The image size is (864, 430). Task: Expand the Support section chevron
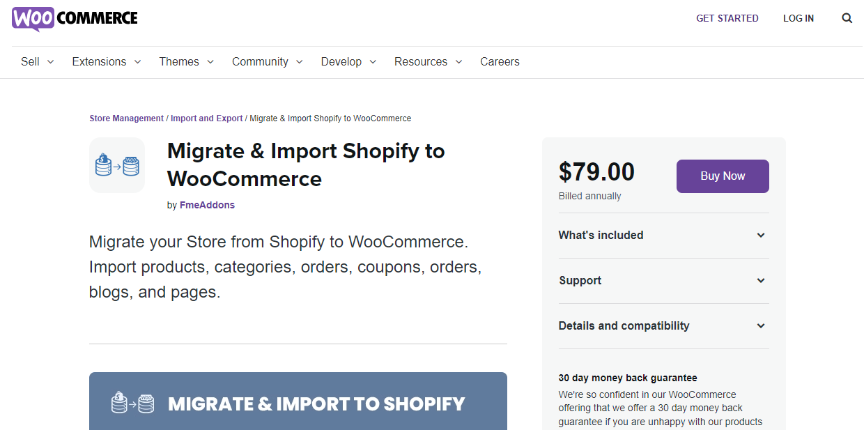pos(761,281)
